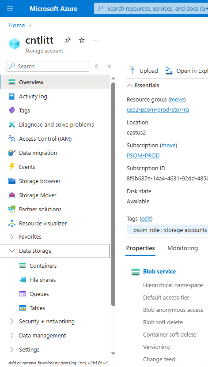Open use2-psom-prod-stor-rg resource group link
Screen dimensions: 208x367
coord(158,109)
